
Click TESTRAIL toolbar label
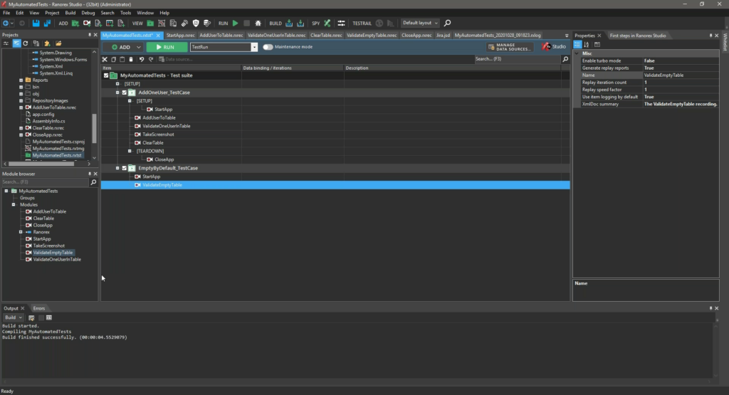pyautogui.click(x=362, y=23)
